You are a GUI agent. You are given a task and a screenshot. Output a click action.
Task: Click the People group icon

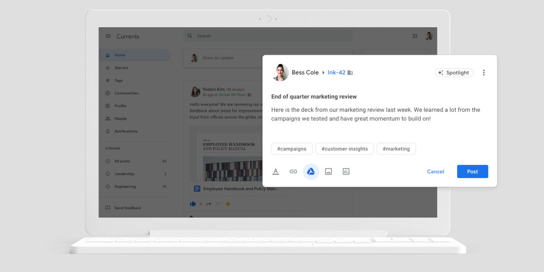pos(107,119)
